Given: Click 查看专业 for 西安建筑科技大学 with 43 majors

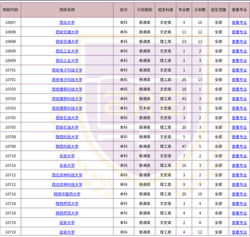Looking at the screenshot, I should [239, 99].
